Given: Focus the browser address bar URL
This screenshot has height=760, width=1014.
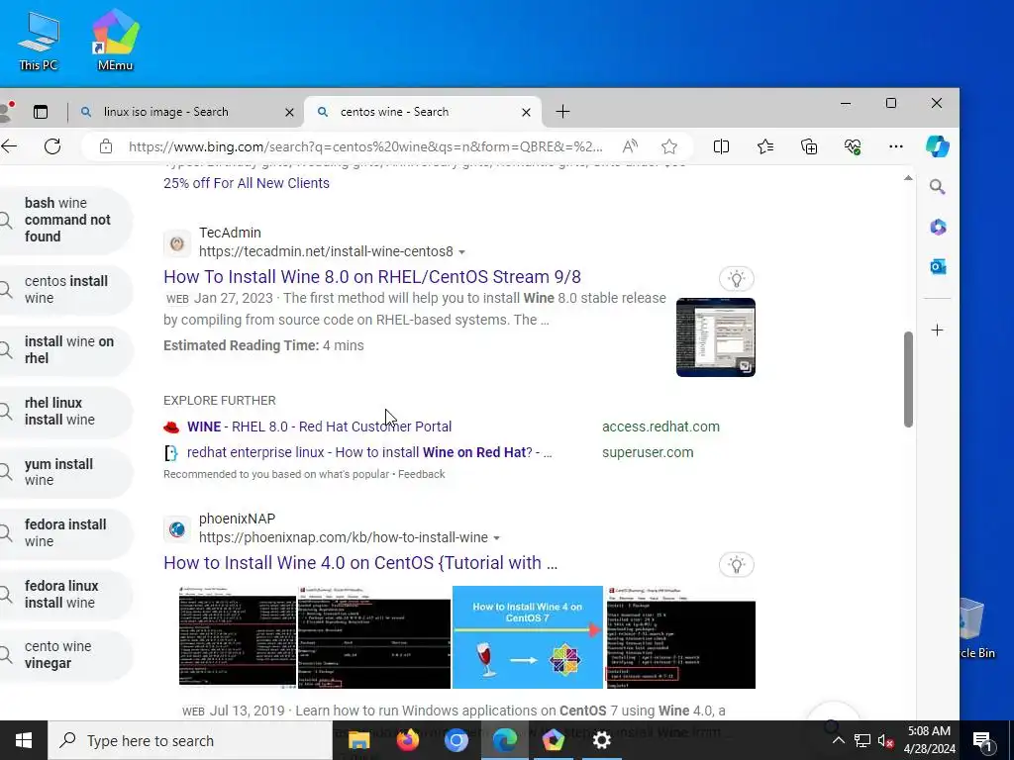Looking at the screenshot, I should point(365,146).
